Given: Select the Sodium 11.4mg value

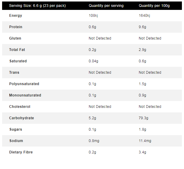Looking at the screenshot, I should pyautogui.click(x=145, y=141).
